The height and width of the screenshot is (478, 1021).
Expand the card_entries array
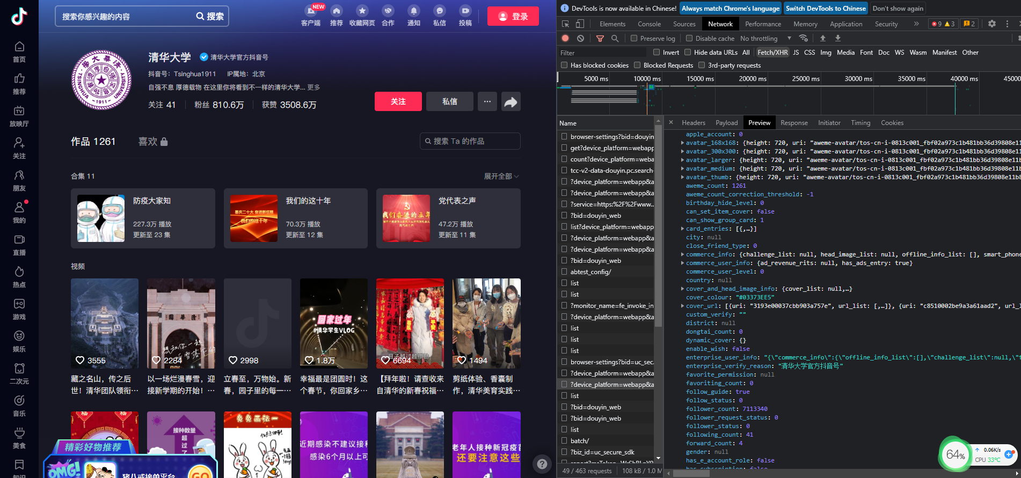pyautogui.click(x=682, y=229)
